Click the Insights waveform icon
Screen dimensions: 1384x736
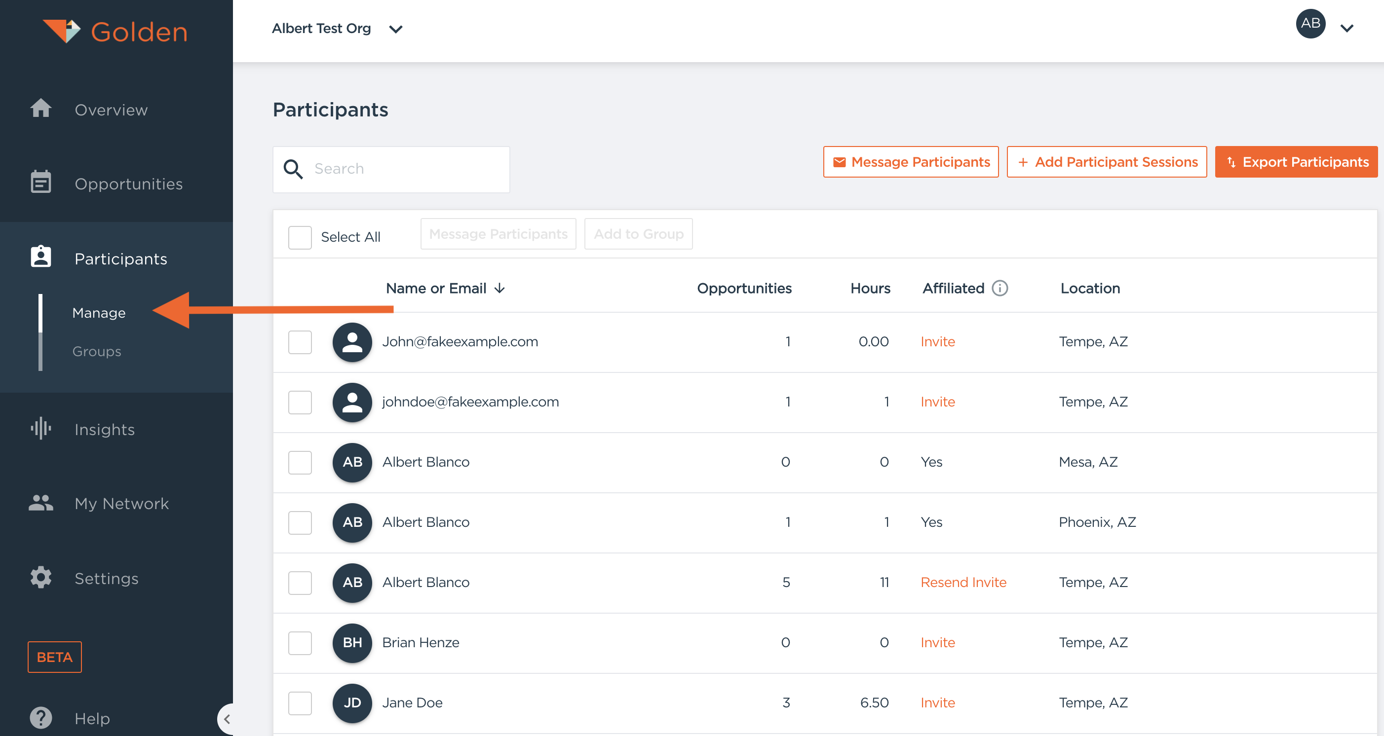[x=41, y=428]
